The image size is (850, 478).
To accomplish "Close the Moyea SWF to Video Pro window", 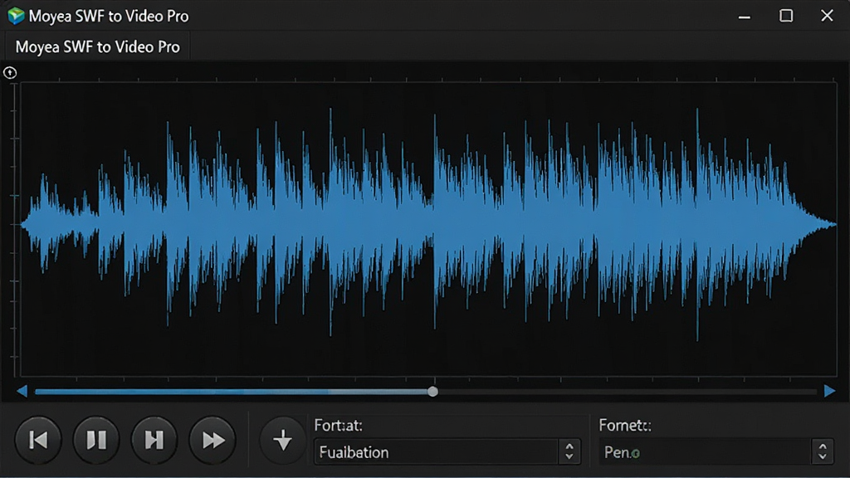I will click(x=827, y=16).
